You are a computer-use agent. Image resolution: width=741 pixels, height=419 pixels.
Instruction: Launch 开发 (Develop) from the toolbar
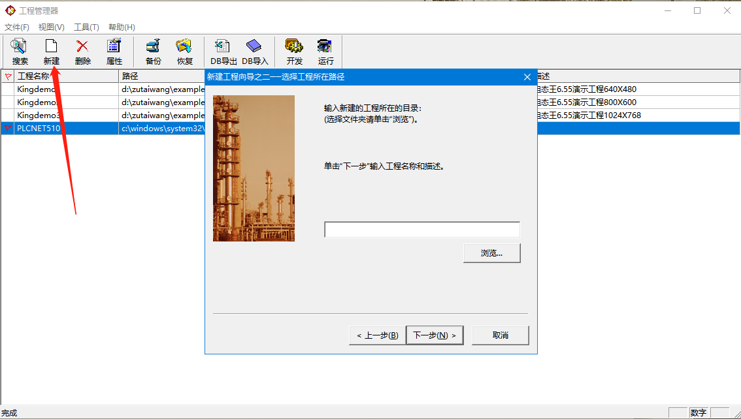coord(294,52)
